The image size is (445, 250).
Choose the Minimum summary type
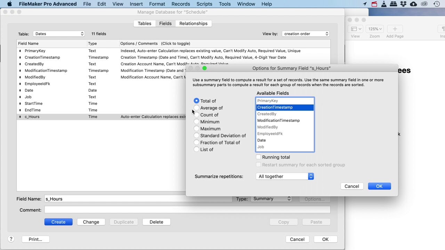[x=196, y=122]
